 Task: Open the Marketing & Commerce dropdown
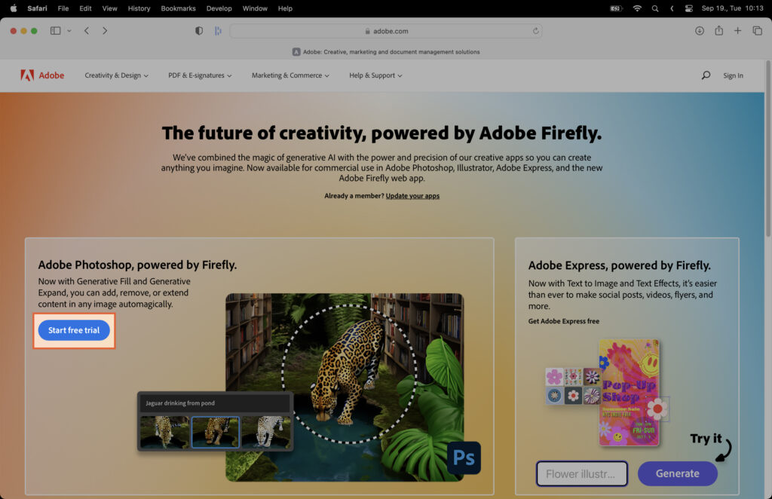tap(290, 75)
